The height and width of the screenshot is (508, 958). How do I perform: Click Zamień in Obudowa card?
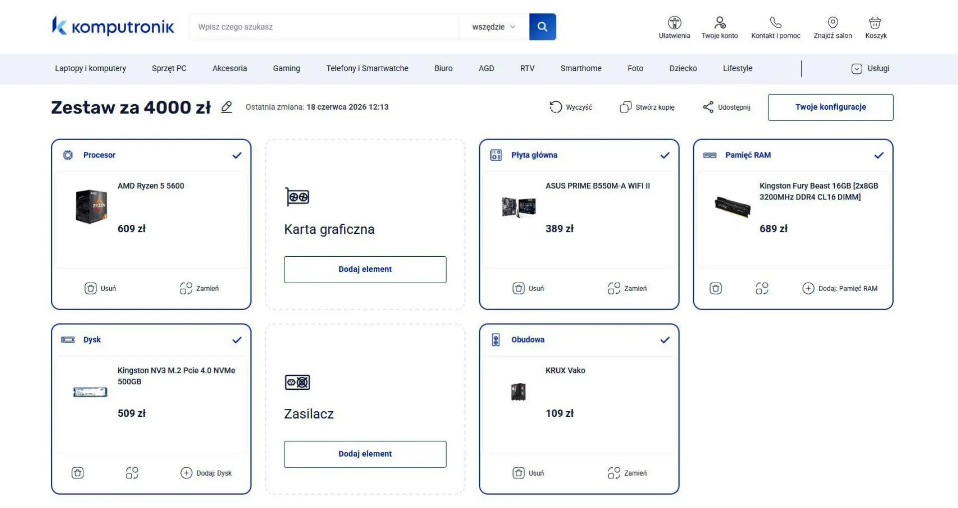pyautogui.click(x=627, y=473)
